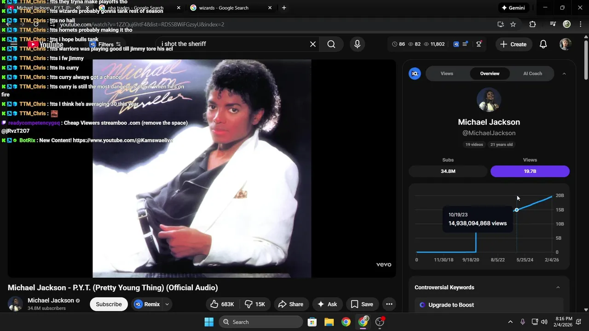The width and height of the screenshot is (589, 331).
Task: Click the Create button
Action: tap(514, 44)
